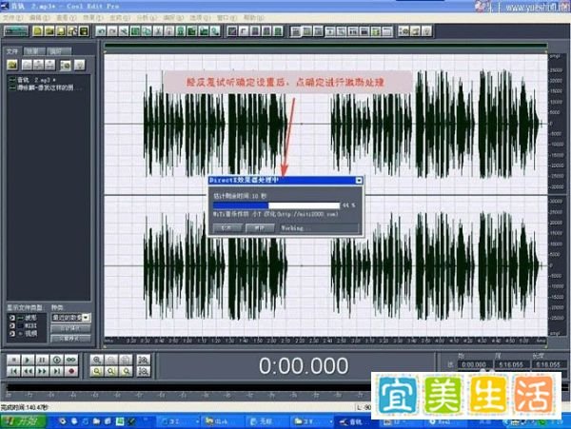Click the time ruler below the waveform

[325, 341]
